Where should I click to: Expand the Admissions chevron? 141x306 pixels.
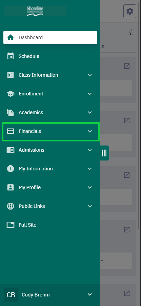click(x=90, y=150)
